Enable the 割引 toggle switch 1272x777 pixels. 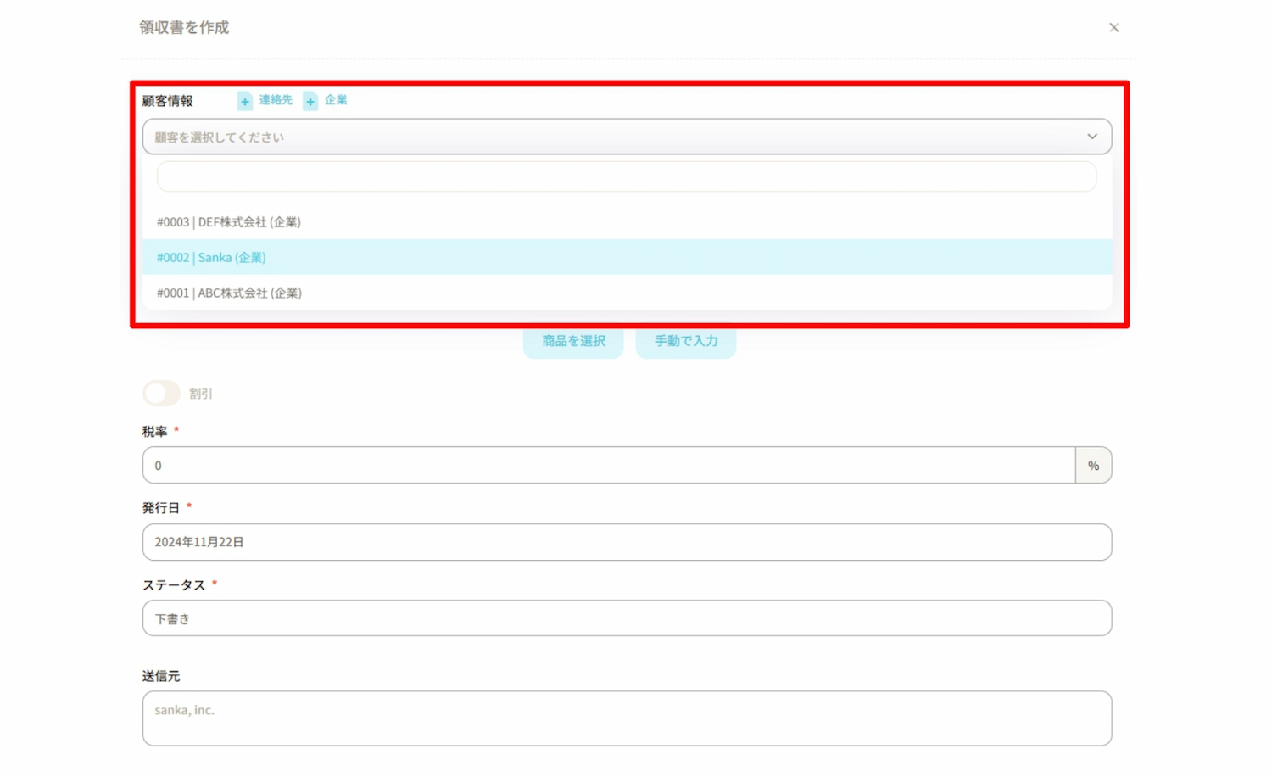click(161, 394)
